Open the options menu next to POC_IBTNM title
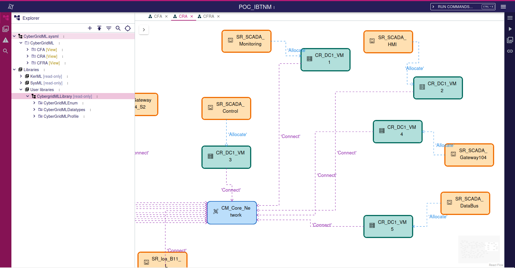515x268 pixels. click(274, 7)
